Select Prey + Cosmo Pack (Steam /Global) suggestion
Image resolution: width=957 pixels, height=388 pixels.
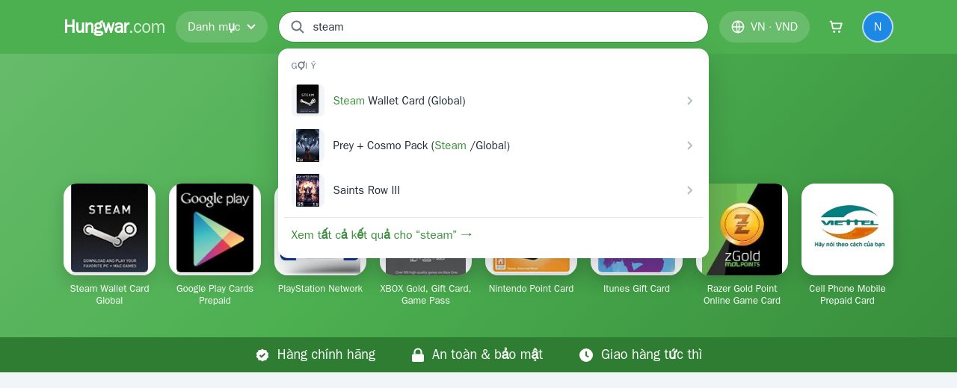493,145
